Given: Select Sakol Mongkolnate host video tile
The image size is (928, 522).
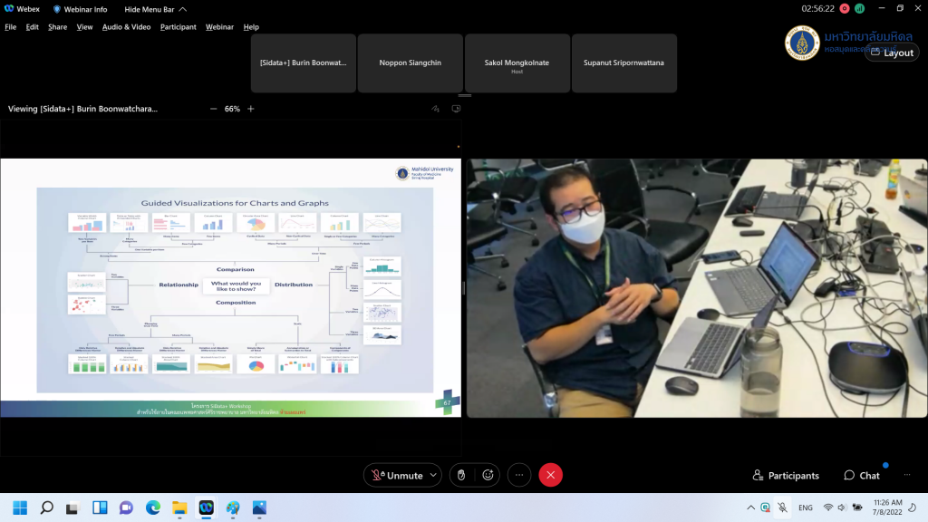Looking at the screenshot, I should [x=517, y=63].
